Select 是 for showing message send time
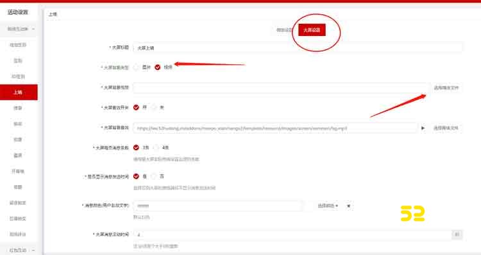Viewport: 481px width, 255px height. (x=136, y=176)
